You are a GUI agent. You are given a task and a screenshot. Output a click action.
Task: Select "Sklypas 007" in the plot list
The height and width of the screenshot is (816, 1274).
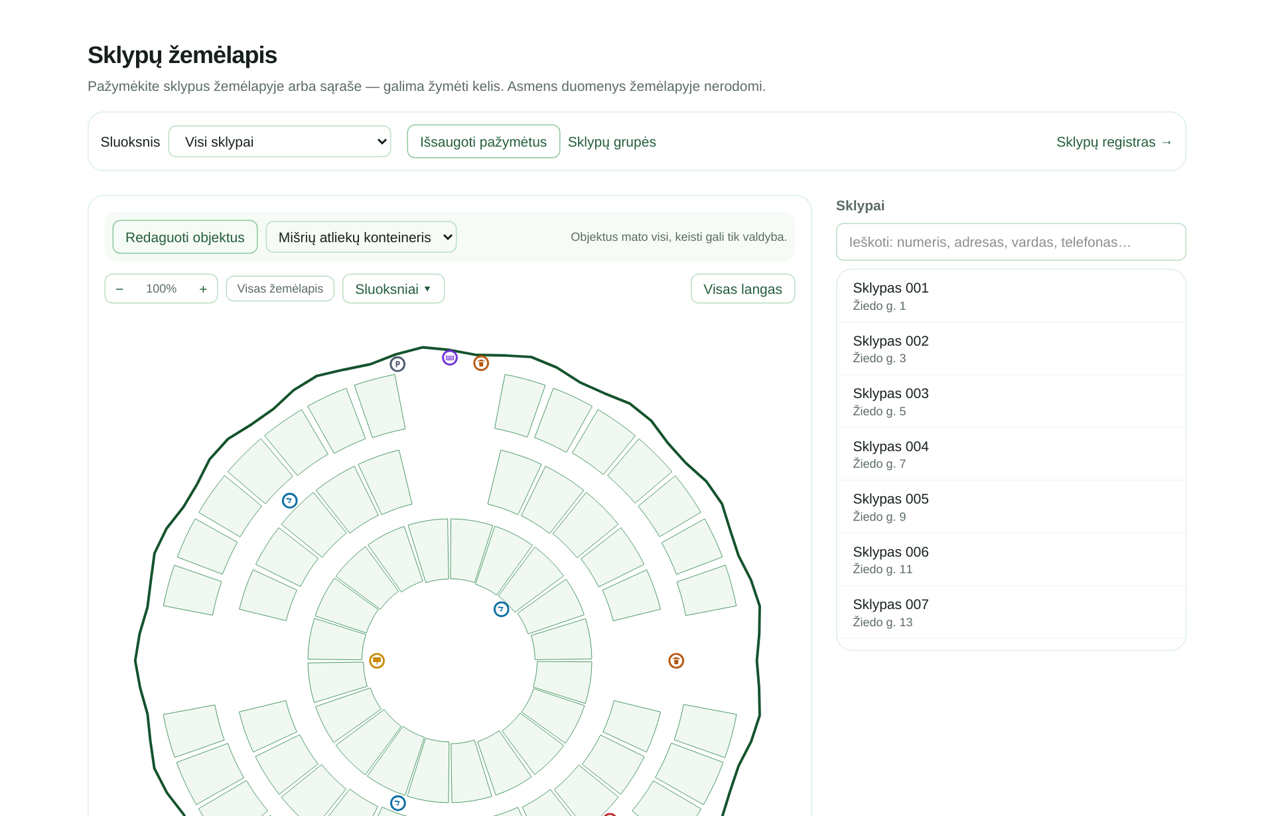click(1011, 612)
